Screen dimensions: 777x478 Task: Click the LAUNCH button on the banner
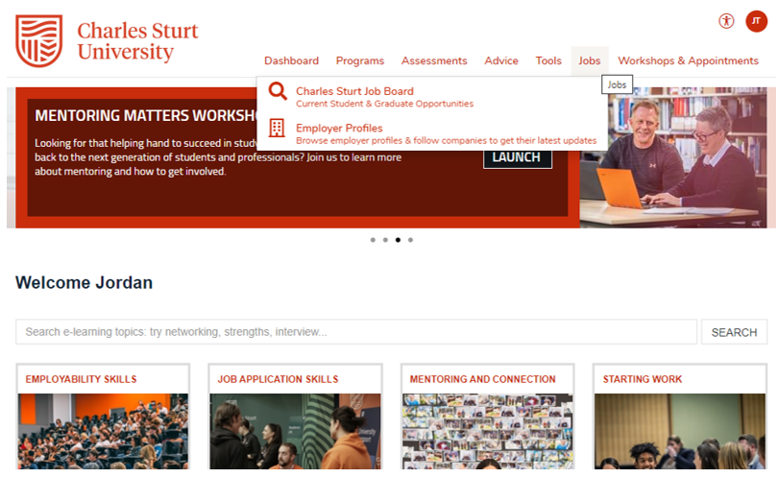pos(518,157)
